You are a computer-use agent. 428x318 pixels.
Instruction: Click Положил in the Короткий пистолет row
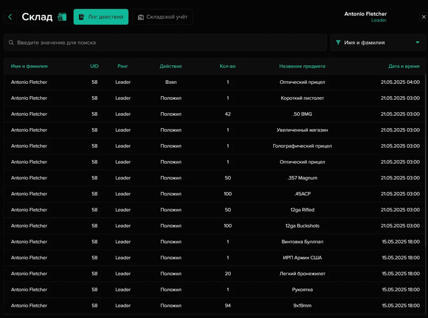[x=171, y=98]
